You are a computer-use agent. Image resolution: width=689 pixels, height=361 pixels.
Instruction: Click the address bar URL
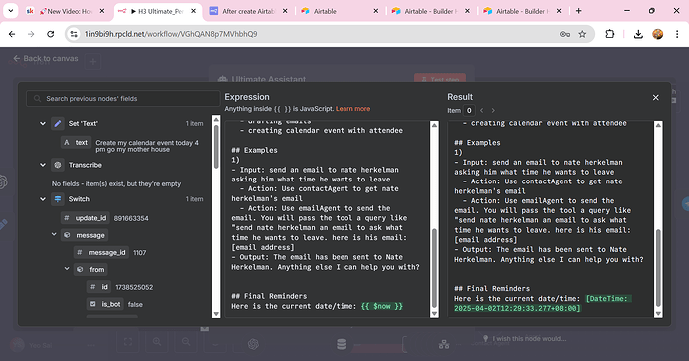(171, 34)
